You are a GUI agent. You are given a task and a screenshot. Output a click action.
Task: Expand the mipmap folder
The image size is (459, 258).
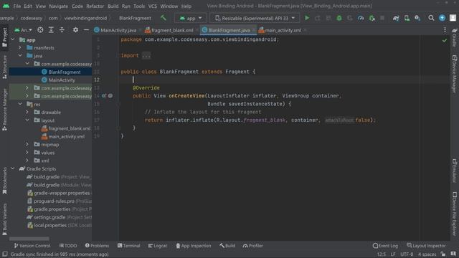tap(27, 144)
